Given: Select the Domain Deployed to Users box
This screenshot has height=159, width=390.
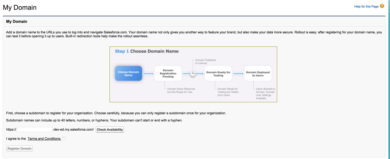Looking at the screenshot, I should (258, 74).
